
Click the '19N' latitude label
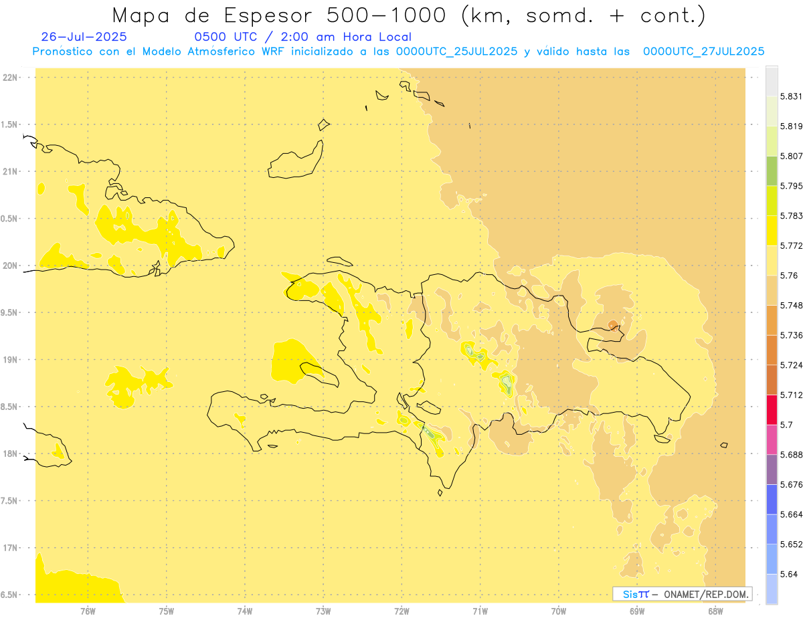[10, 360]
